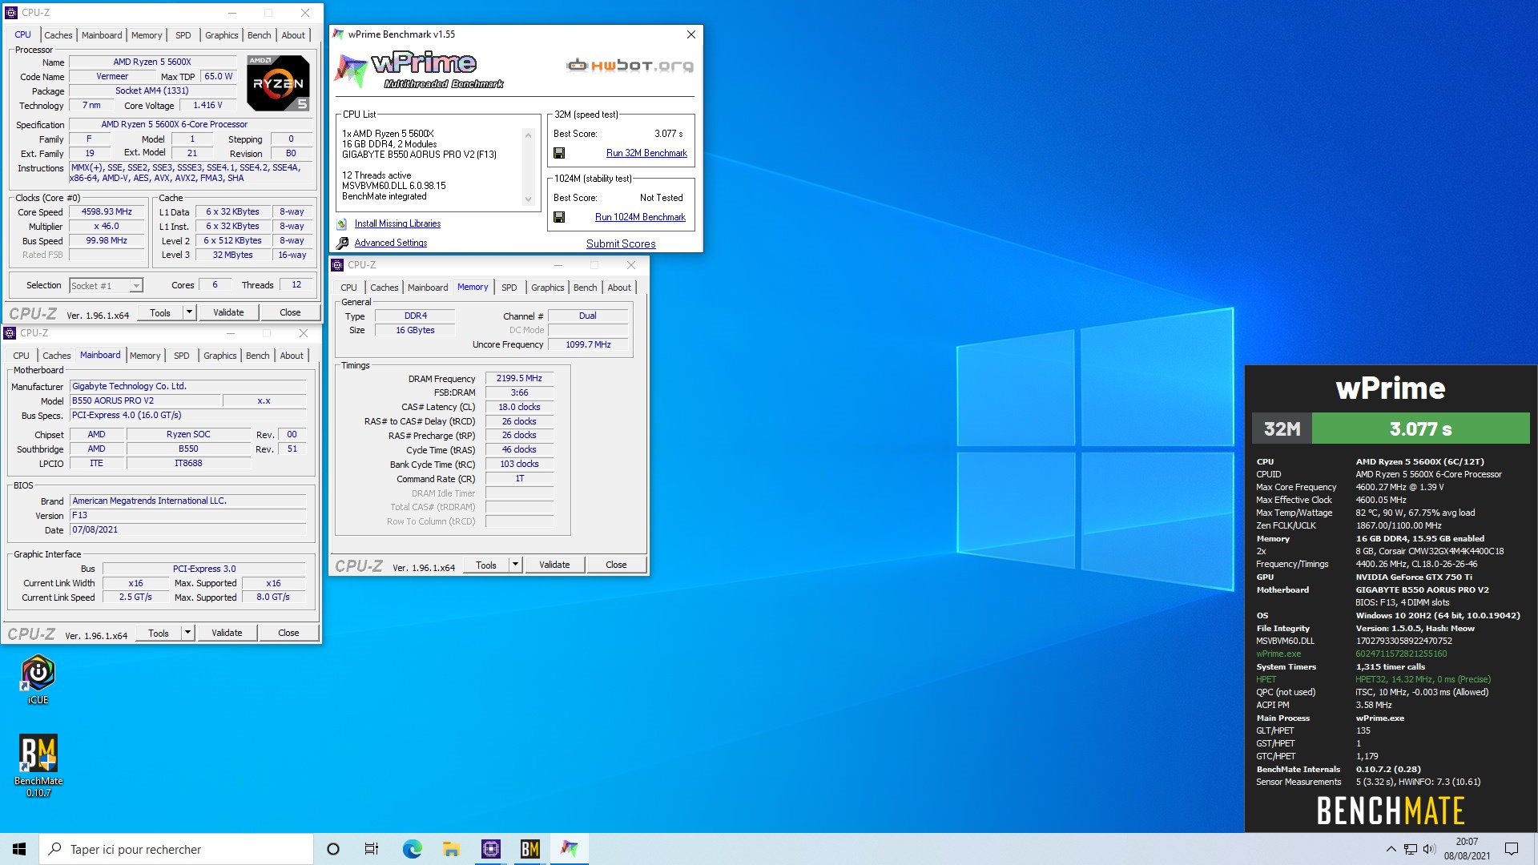The height and width of the screenshot is (865, 1538).
Task: Open File Explorer from taskbar
Action: pos(451,849)
